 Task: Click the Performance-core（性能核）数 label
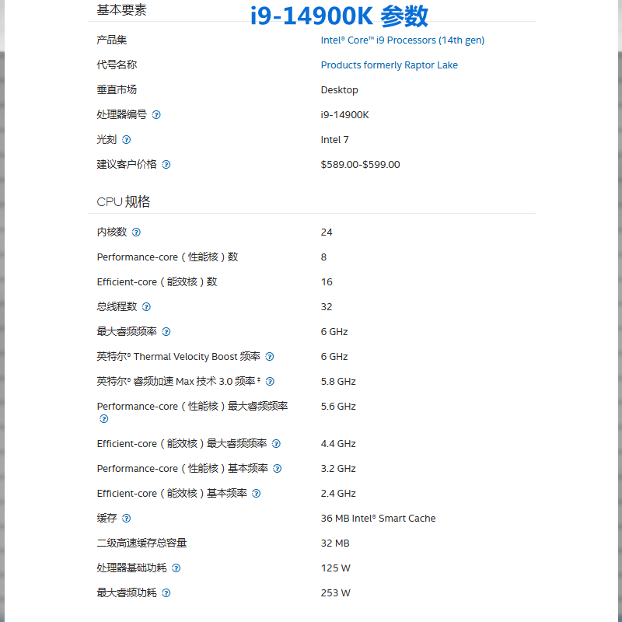(167, 257)
